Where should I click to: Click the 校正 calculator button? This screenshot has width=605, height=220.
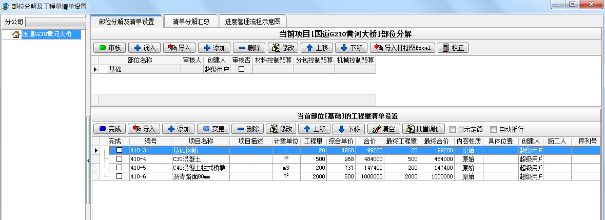[453, 48]
